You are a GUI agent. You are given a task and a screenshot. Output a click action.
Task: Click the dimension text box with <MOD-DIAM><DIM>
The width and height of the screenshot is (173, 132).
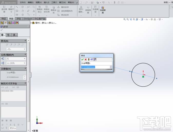pos(13,96)
